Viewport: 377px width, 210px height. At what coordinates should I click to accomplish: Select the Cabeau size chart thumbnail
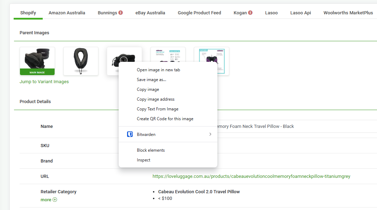(168, 54)
